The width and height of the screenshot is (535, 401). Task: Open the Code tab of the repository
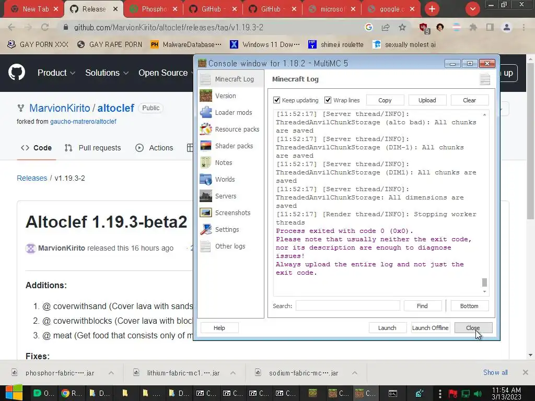click(x=37, y=148)
